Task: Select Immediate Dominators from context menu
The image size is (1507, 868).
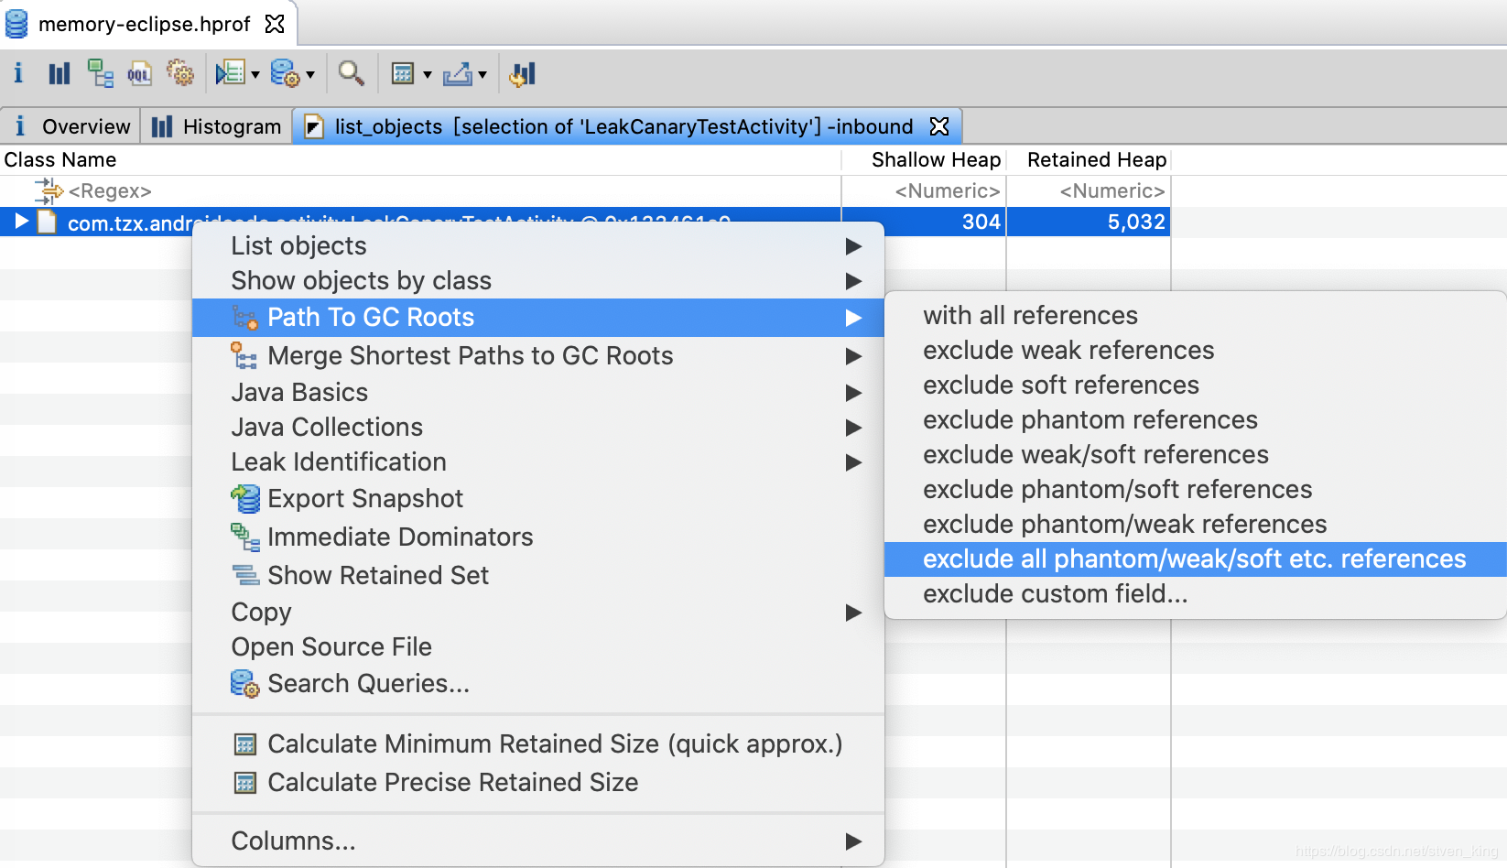Action: (400, 537)
